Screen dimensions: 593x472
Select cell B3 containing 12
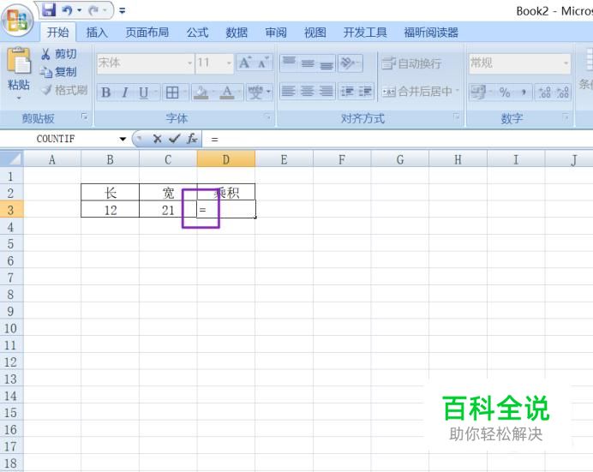110,209
